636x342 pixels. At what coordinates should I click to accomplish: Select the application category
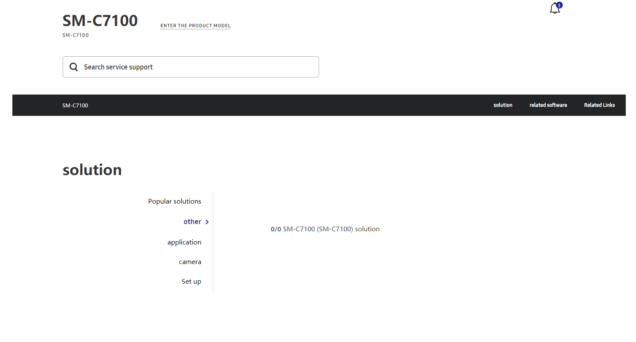click(x=184, y=242)
